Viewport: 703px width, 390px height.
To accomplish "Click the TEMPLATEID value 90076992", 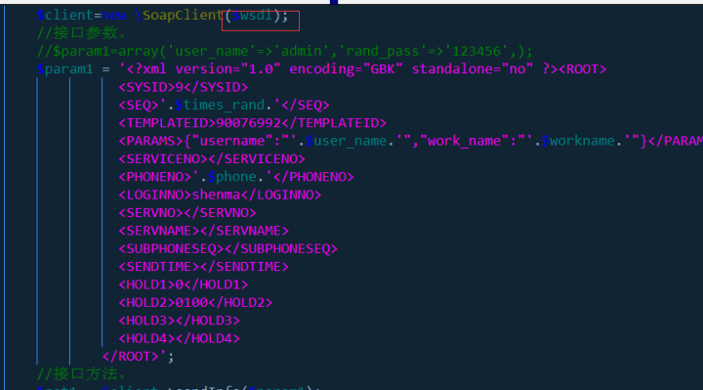I will coord(248,123).
